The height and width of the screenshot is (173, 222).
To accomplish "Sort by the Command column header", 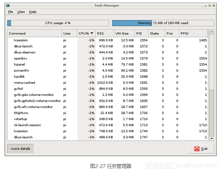I will 35,33.
